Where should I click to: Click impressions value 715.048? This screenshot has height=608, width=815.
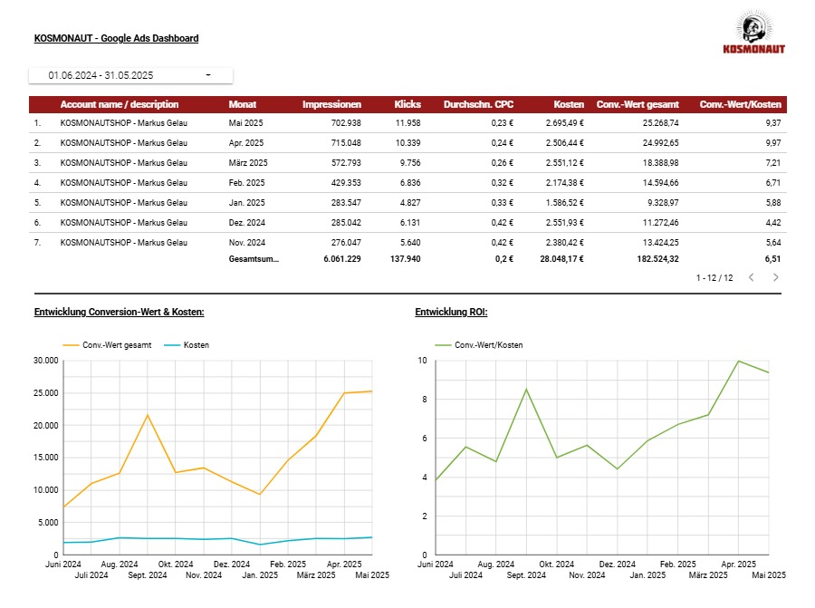coord(346,143)
